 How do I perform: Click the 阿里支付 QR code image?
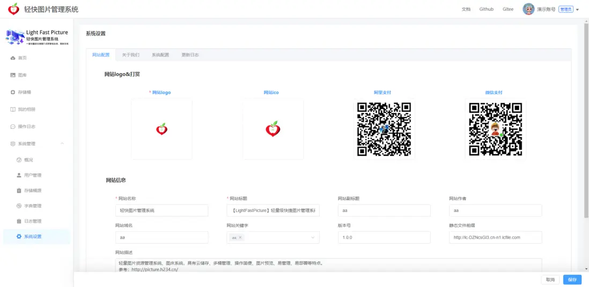(x=384, y=129)
